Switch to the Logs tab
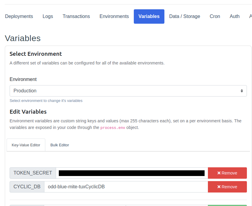The height and width of the screenshot is (206, 252). point(48,16)
